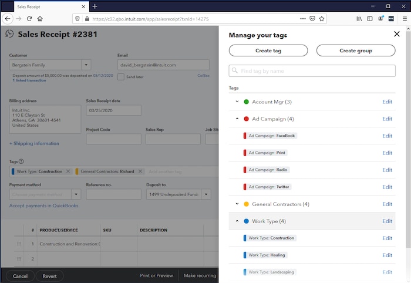Click the browser Forward arrow
The image size is (411, 283).
click(x=19, y=19)
